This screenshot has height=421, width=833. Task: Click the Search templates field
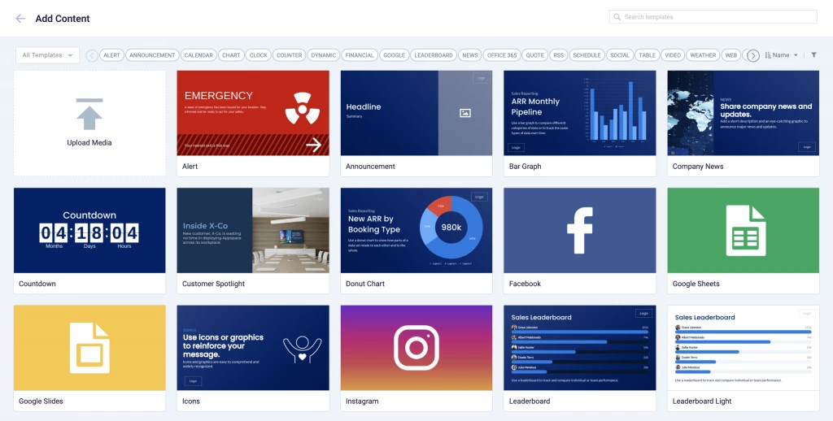[x=713, y=17]
